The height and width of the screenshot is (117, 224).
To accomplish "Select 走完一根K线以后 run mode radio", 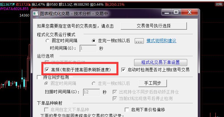I will (94, 41).
